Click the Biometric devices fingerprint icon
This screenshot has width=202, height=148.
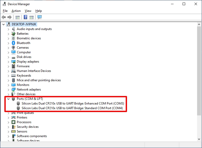point(13,38)
